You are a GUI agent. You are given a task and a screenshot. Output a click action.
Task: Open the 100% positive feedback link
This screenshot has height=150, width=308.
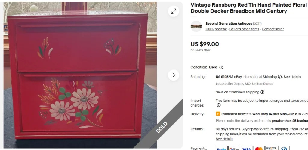[216, 29]
